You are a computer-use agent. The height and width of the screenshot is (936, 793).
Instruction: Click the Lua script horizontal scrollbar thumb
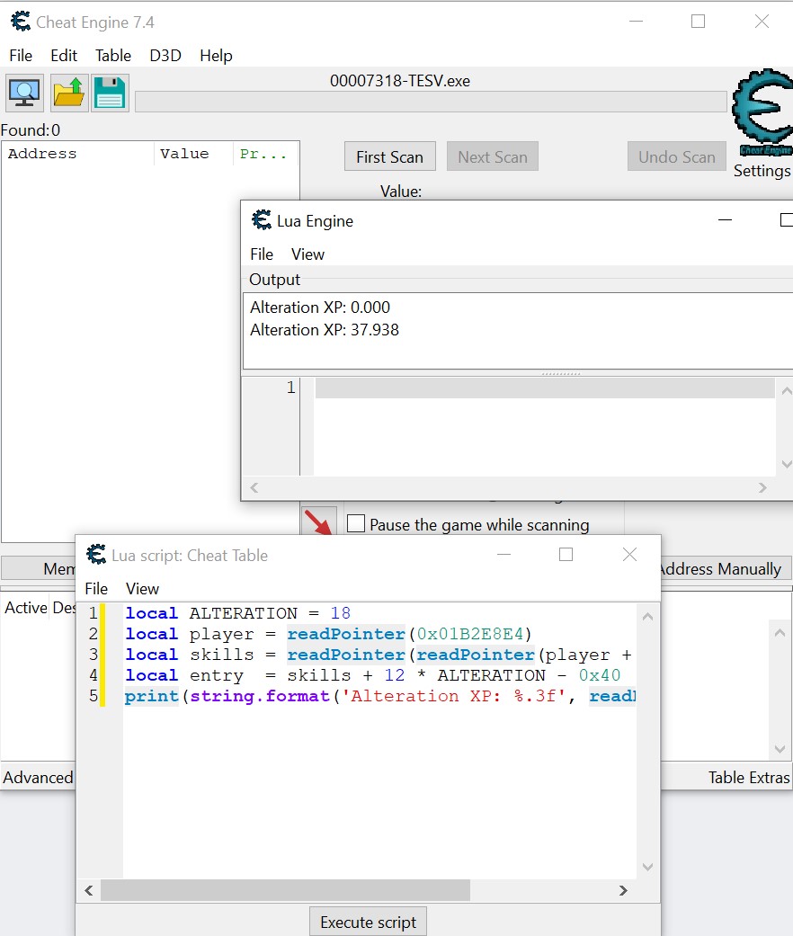(x=285, y=890)
